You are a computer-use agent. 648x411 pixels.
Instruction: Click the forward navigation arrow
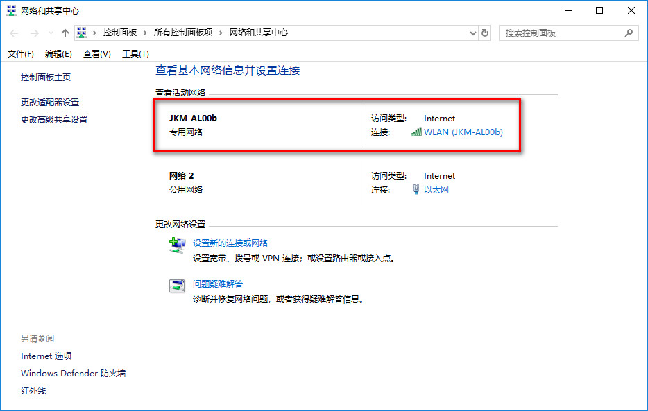[33, 32]
